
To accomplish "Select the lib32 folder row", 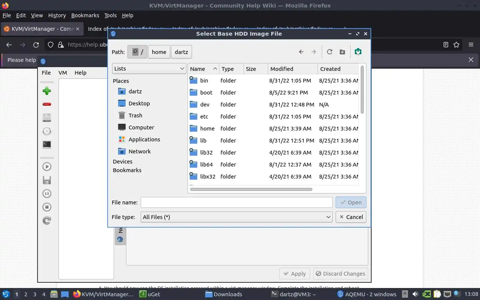I will tap(273, 152).
